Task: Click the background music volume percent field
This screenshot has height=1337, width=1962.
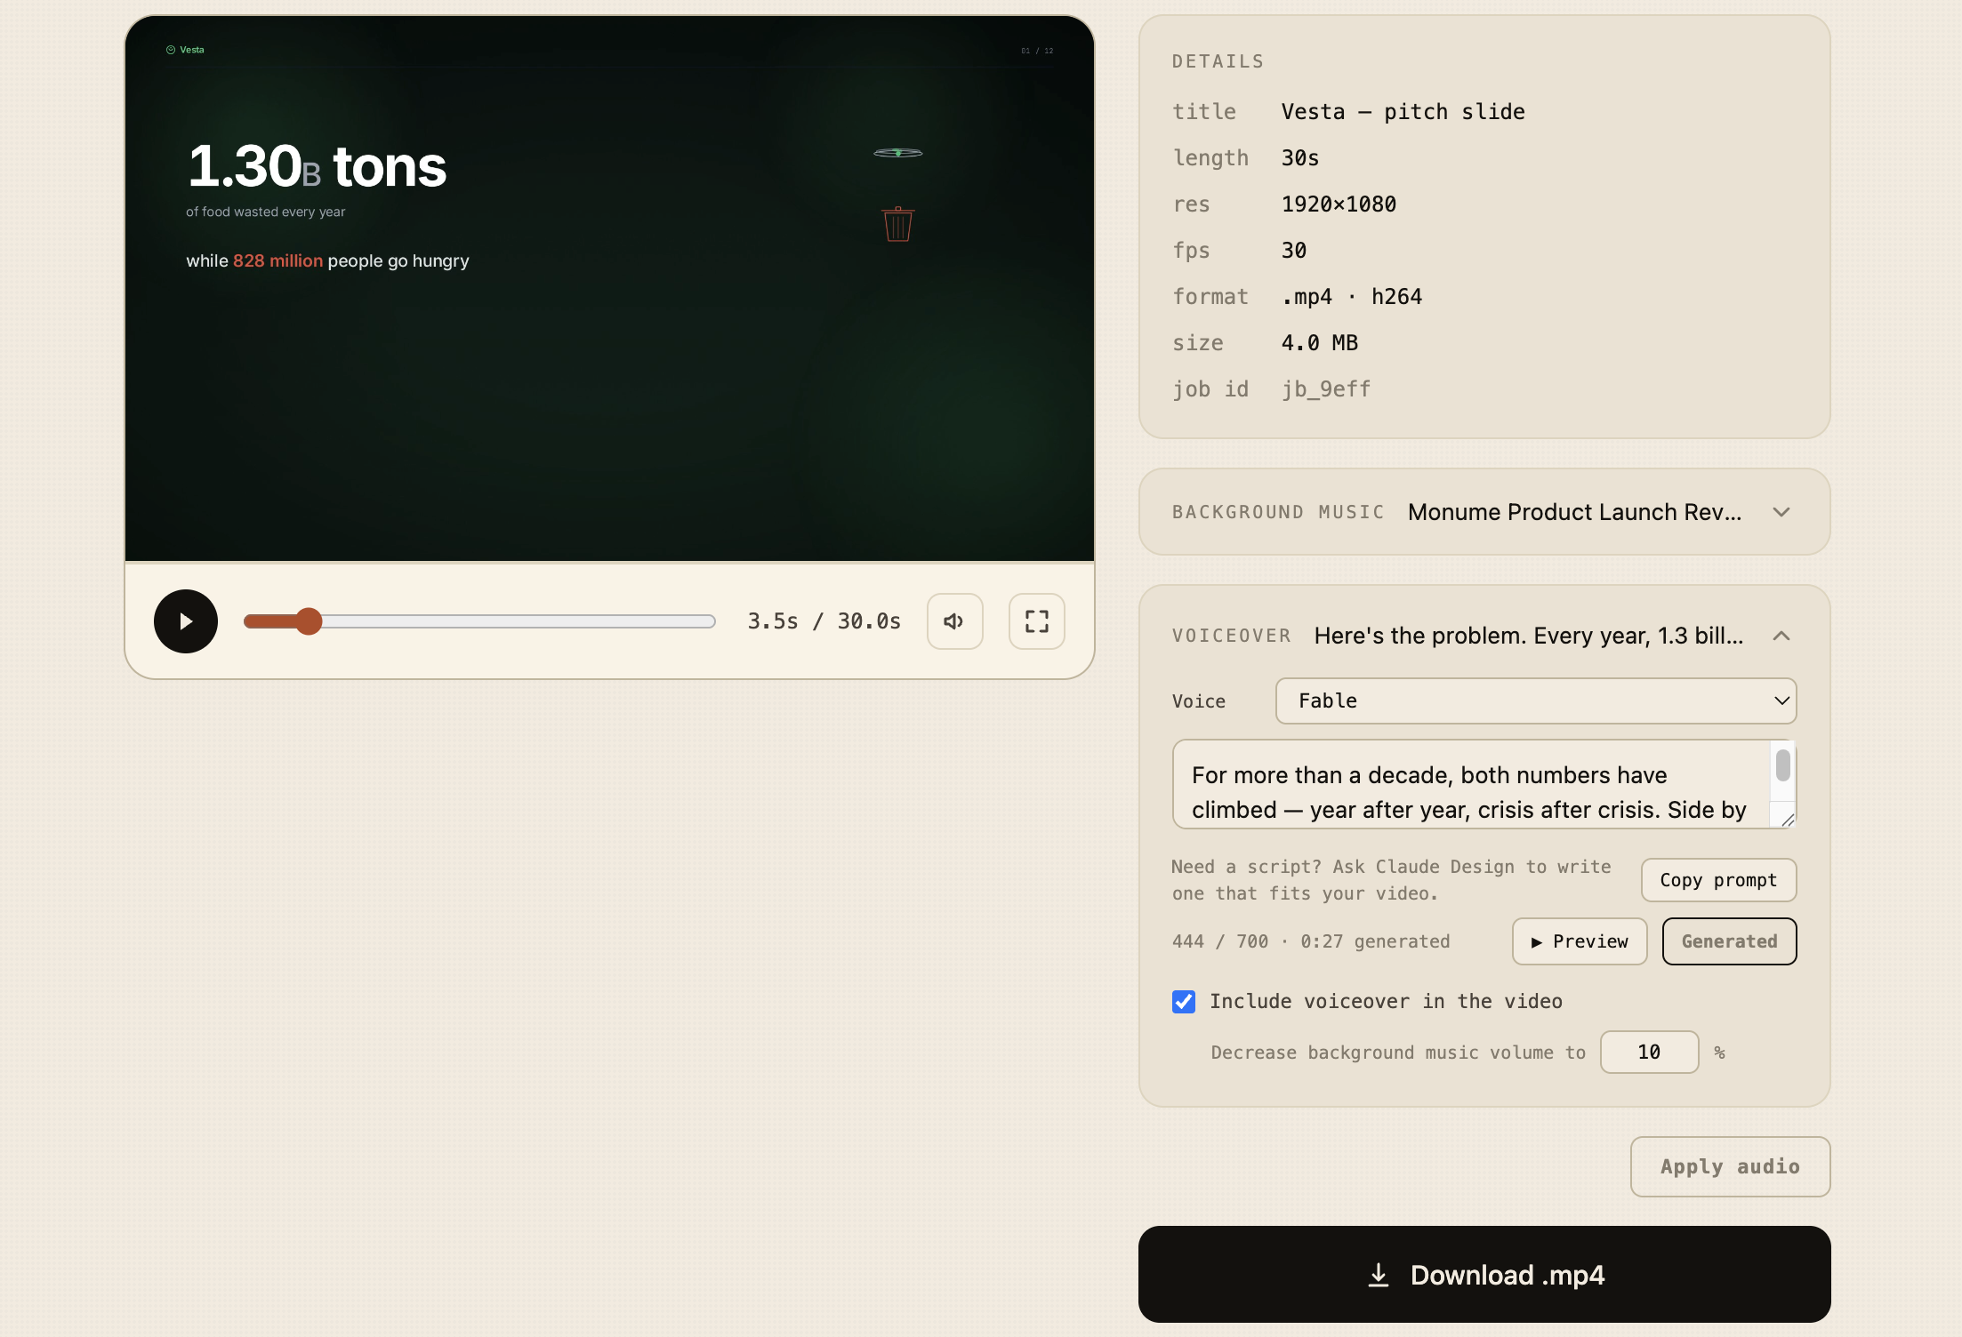Action: pos(1649,1053)
